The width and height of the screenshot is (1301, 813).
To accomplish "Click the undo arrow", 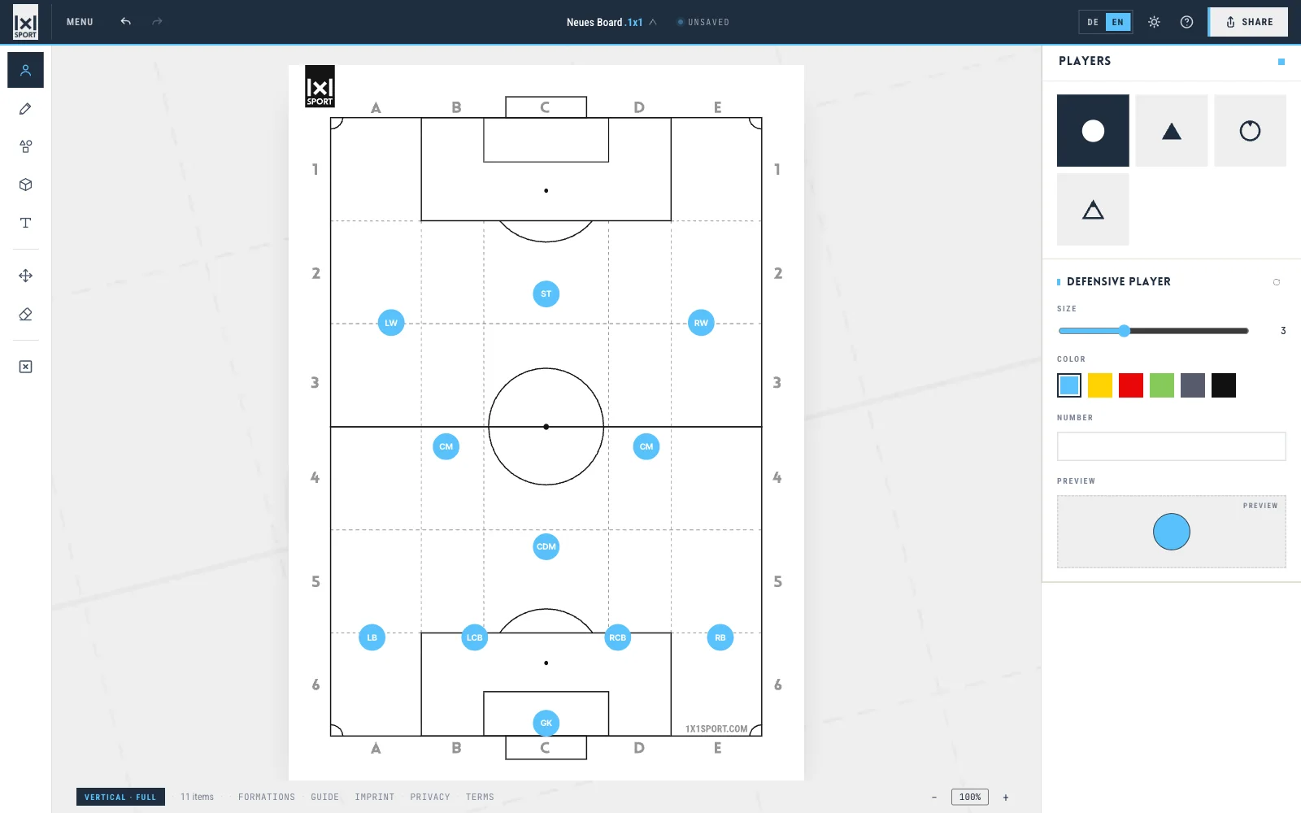I will 125,22.
